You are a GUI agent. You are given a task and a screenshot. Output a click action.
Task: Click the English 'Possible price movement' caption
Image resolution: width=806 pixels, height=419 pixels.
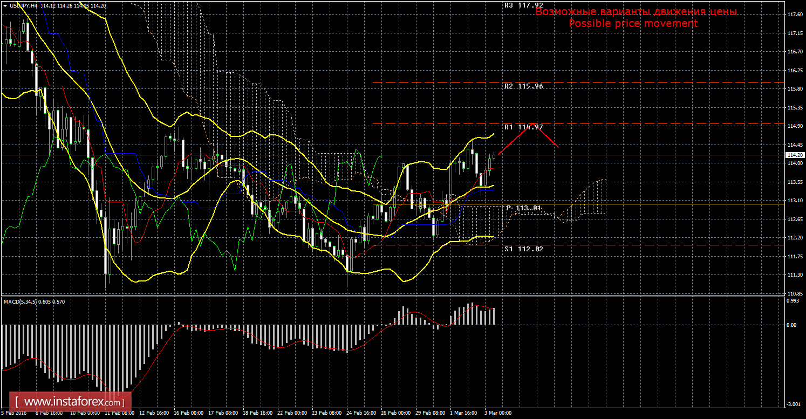tap(633, 24)
